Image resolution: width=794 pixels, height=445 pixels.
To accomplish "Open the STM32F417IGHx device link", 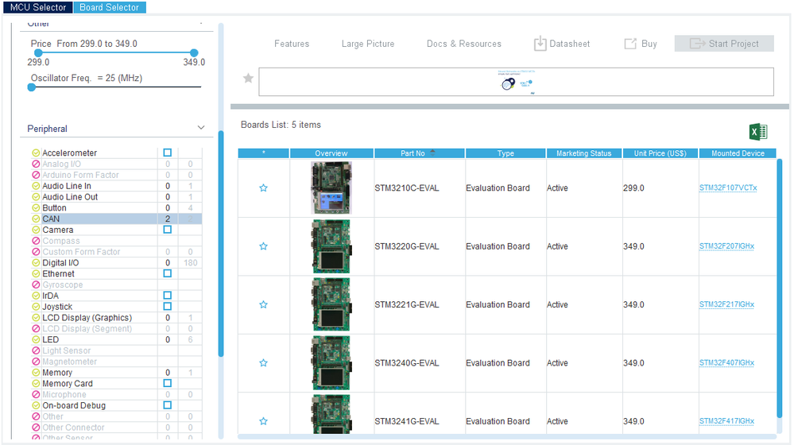I will (726, 420).
